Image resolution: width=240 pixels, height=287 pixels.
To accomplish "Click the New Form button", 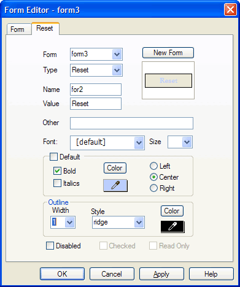I will (x=168, y=53).
